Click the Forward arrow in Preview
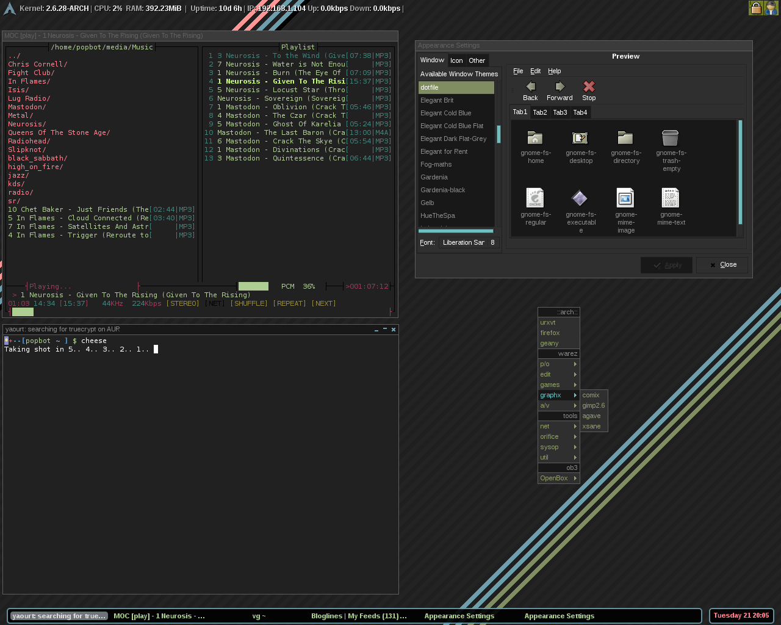Viewport: 781px width, 625px height. pos(560,86)
